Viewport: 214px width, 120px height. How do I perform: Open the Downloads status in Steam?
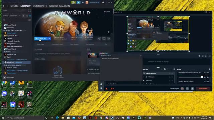[58, 77]
